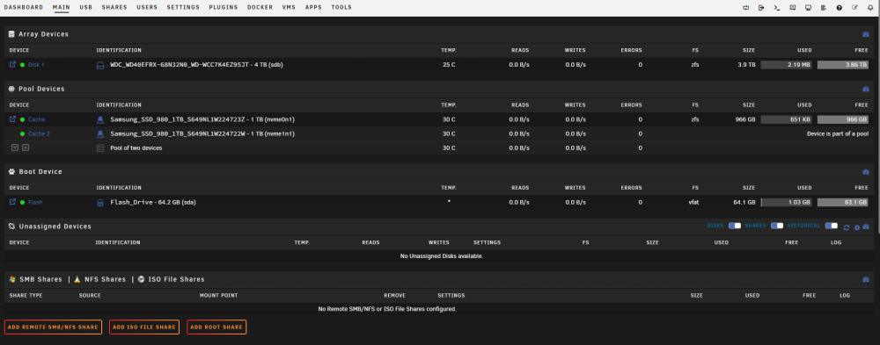Screen dimensions: 880x345
Task: Click gauge icon in Unassigned Devices header
Action: 865,226
